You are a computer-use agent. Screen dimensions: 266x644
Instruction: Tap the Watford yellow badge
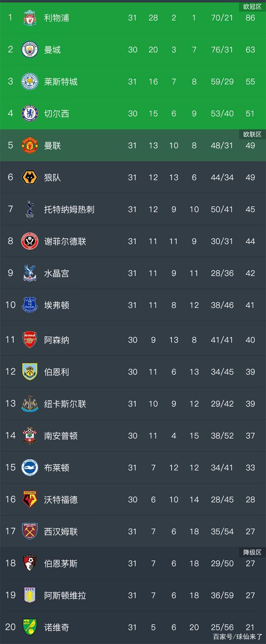[x=30, y=499]
